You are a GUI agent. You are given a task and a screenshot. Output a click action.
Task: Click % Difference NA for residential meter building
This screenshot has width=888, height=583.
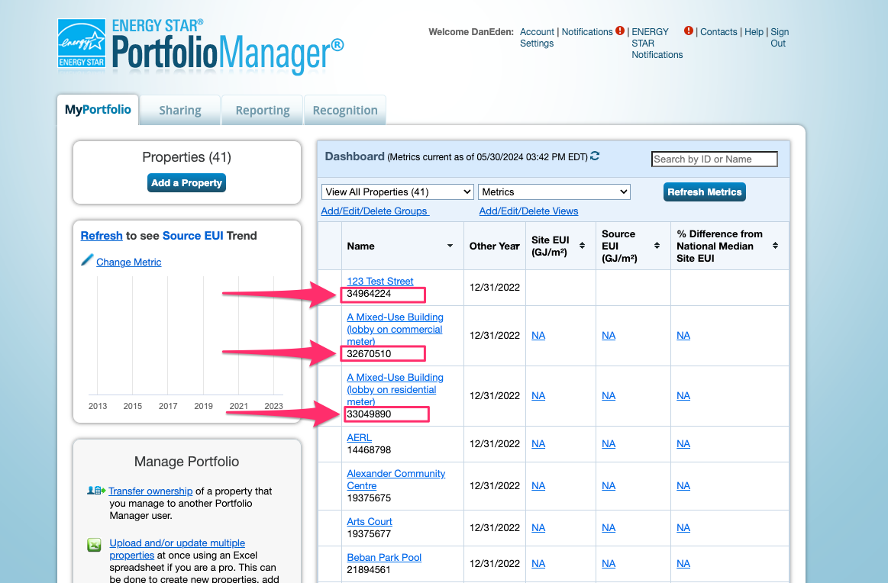click(683, 395)
